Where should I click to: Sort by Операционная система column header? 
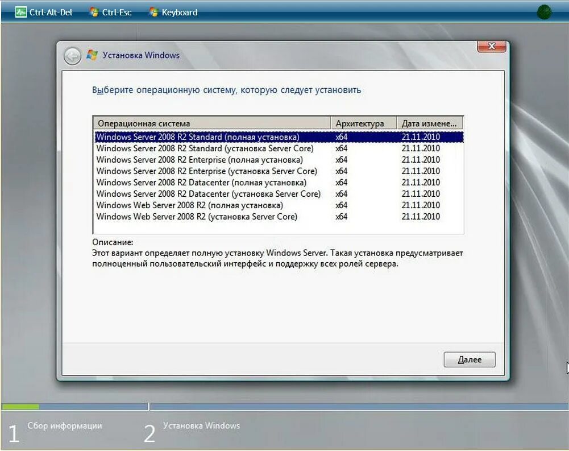212,123
